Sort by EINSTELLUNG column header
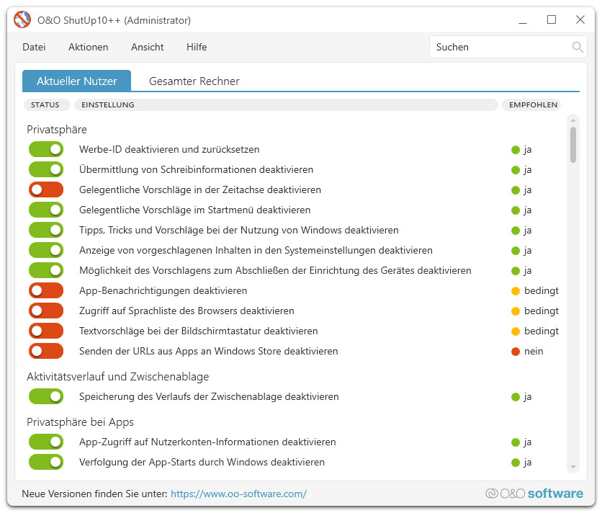602x513 pixels. (286, 105)
